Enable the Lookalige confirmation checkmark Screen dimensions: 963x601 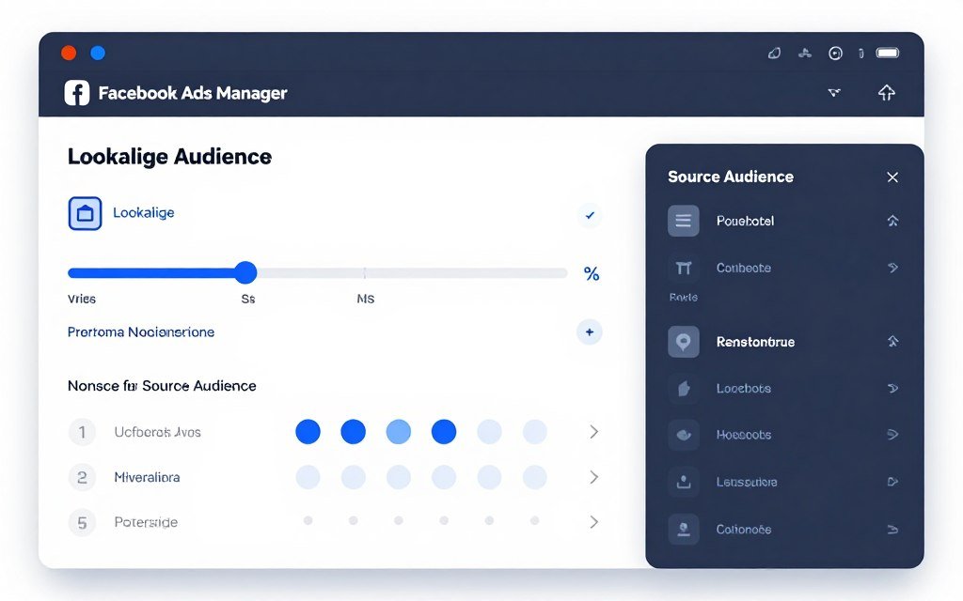(x=589, y=215)
